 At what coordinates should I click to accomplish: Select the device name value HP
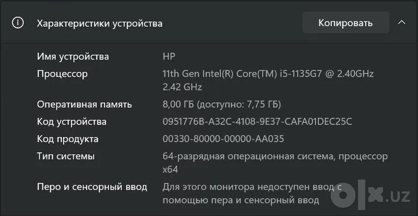pyautogui.click(x=169, y=57)
